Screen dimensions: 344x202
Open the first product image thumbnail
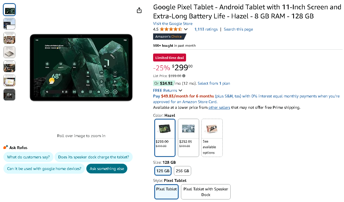coord(9,9)
